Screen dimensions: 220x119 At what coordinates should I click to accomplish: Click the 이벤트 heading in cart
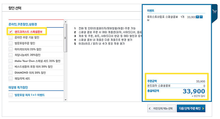click(x=151, y=10)
